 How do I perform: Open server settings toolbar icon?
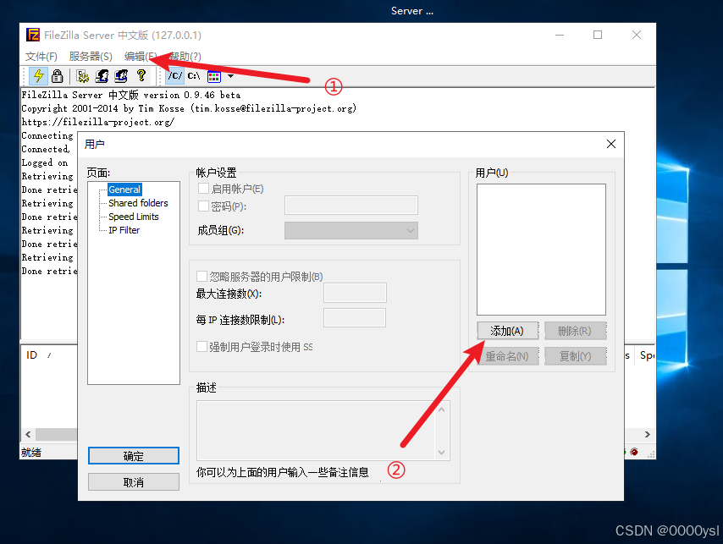pyautogui.click(x=83, y=76)
